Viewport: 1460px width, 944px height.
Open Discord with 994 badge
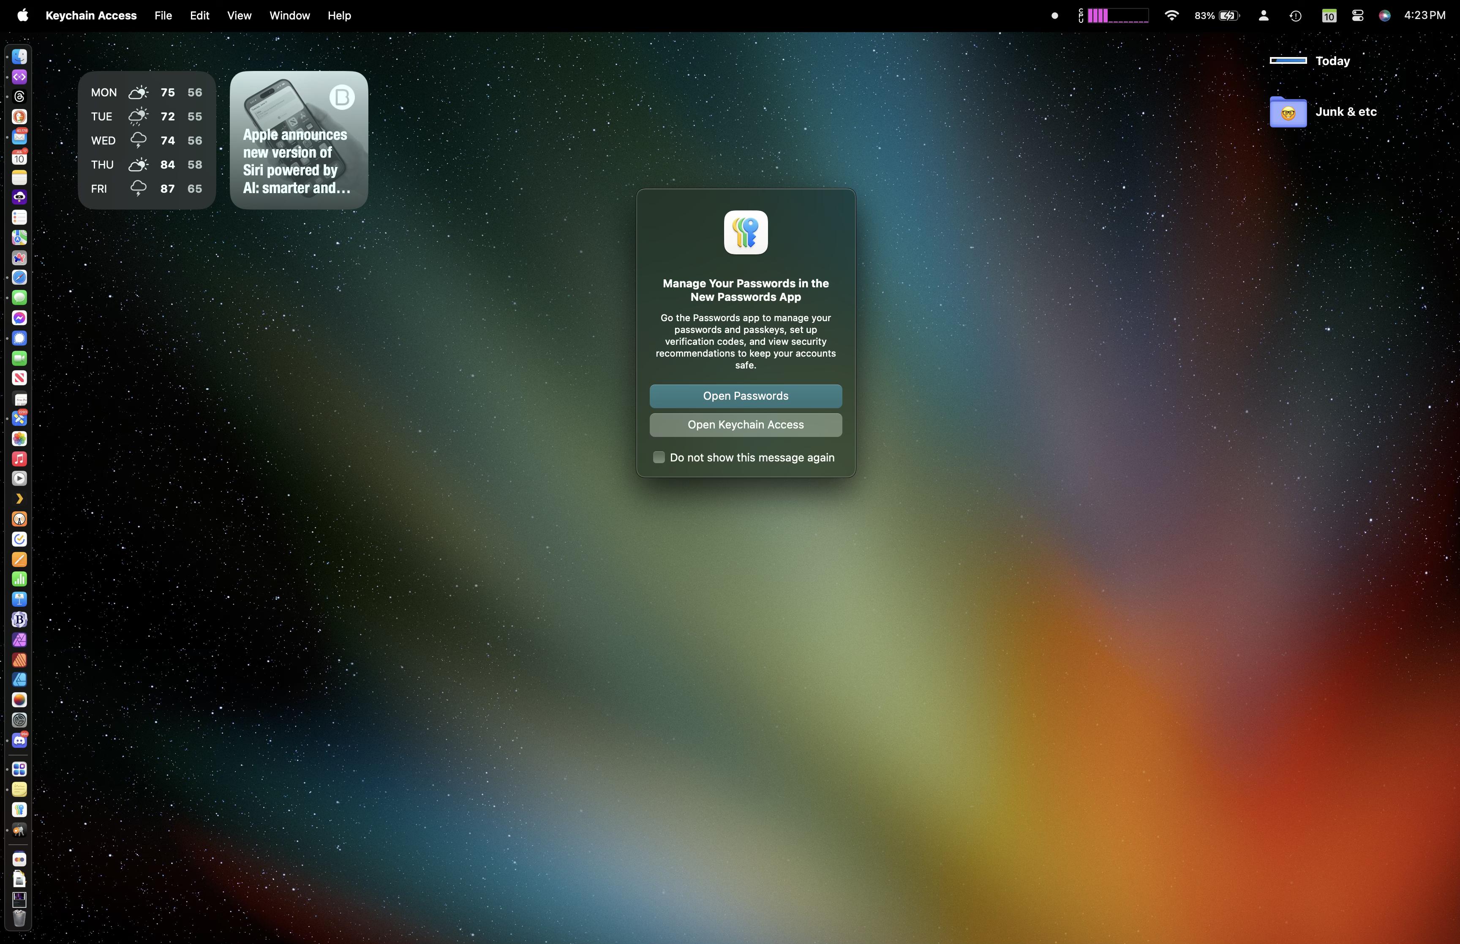(19, 740)
